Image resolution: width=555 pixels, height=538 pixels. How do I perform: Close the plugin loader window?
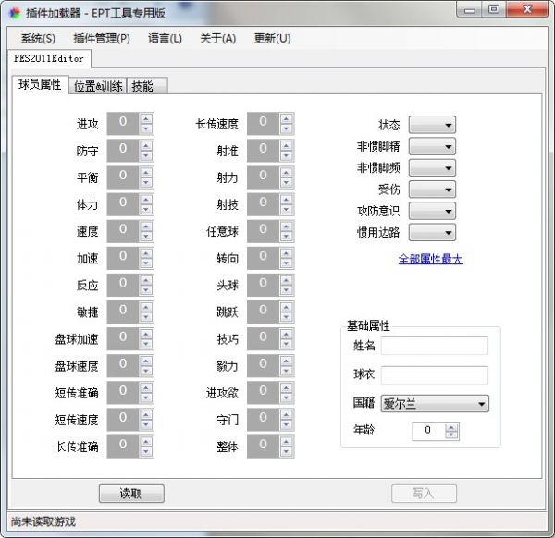(x=527, y=9)
